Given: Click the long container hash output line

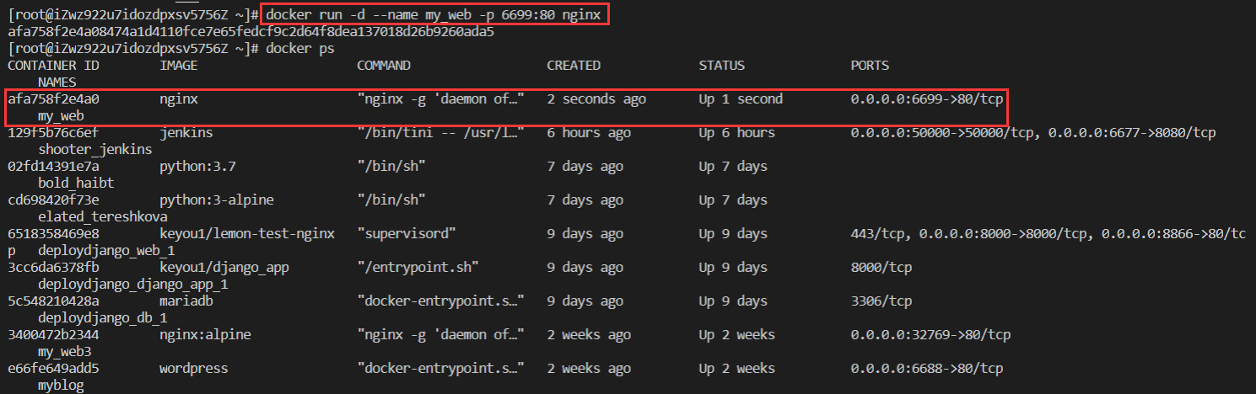Looking at the screenshot, I should coord(251,32).
